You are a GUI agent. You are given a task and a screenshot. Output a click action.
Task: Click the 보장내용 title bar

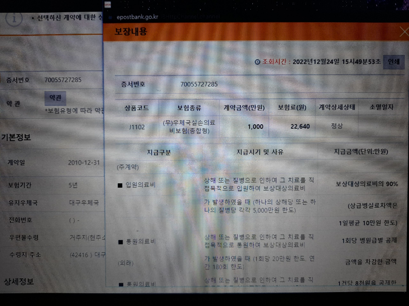click(240, 32)
